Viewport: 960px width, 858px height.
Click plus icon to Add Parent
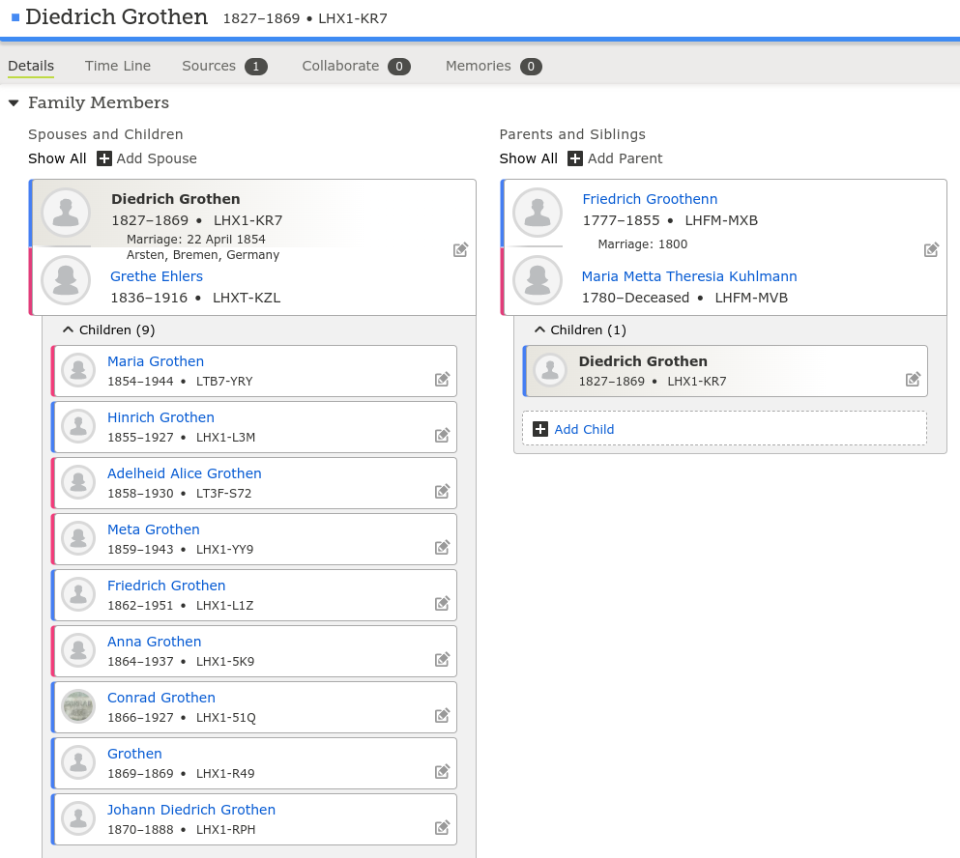[575, 158]
